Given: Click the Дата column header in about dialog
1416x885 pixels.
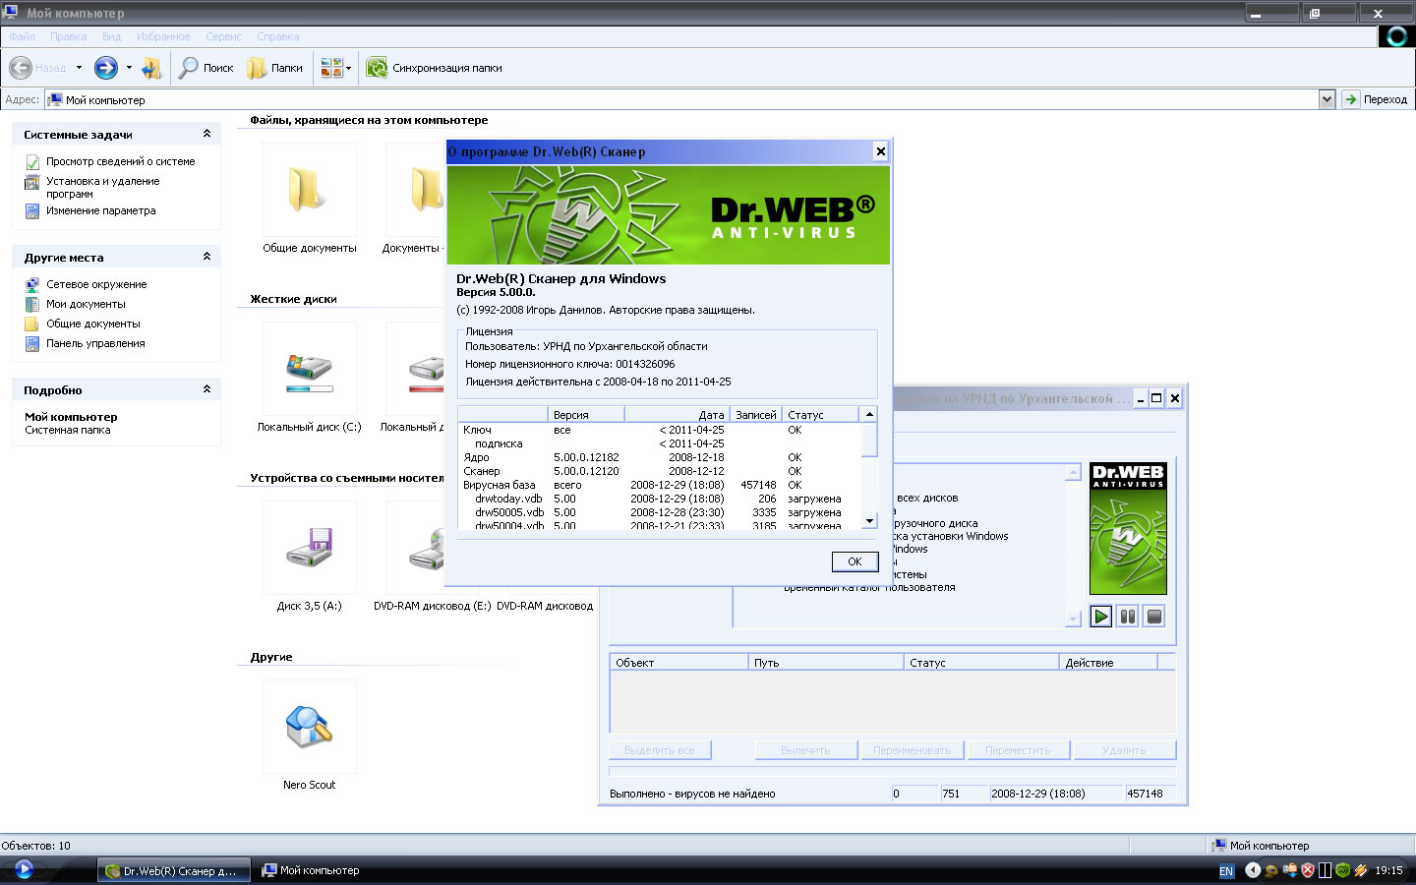Looking at the screenshot, I should pyautogui.click(x=677, y=414).
